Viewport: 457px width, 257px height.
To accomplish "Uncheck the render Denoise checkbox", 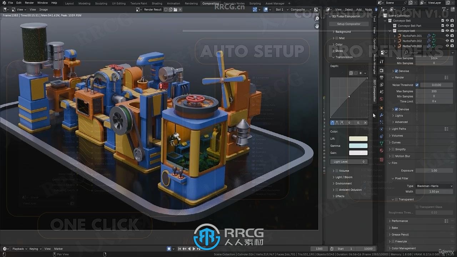I will [396, 109].
